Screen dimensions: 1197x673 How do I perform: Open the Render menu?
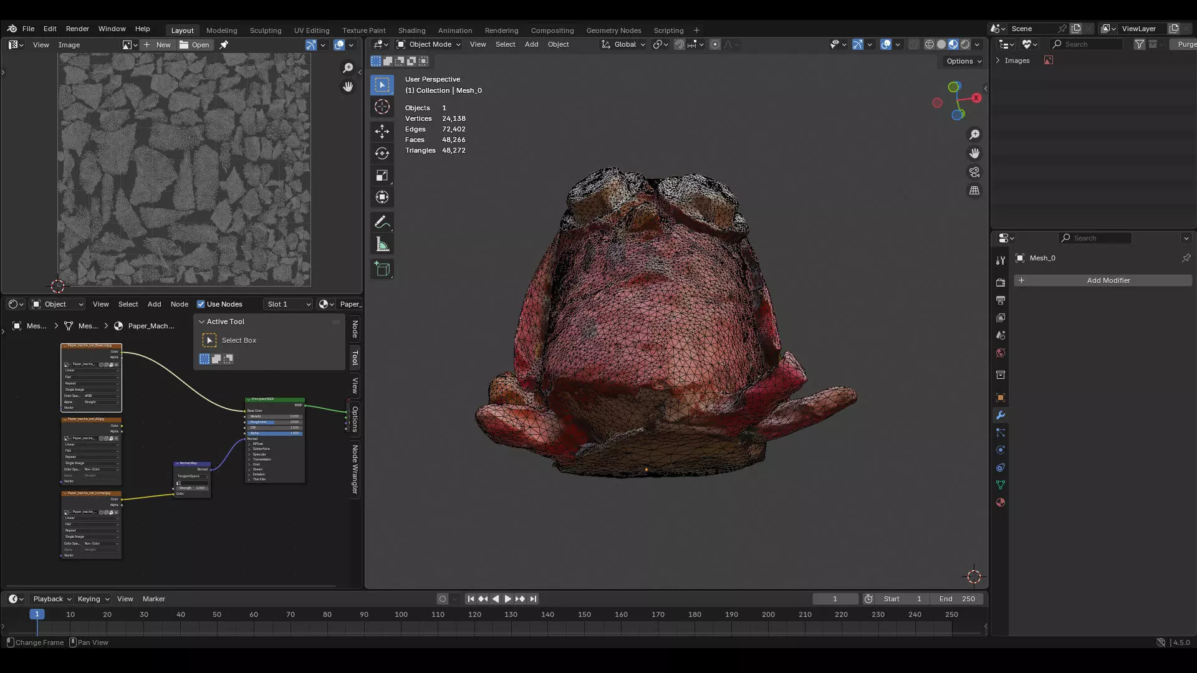(77, 29)
